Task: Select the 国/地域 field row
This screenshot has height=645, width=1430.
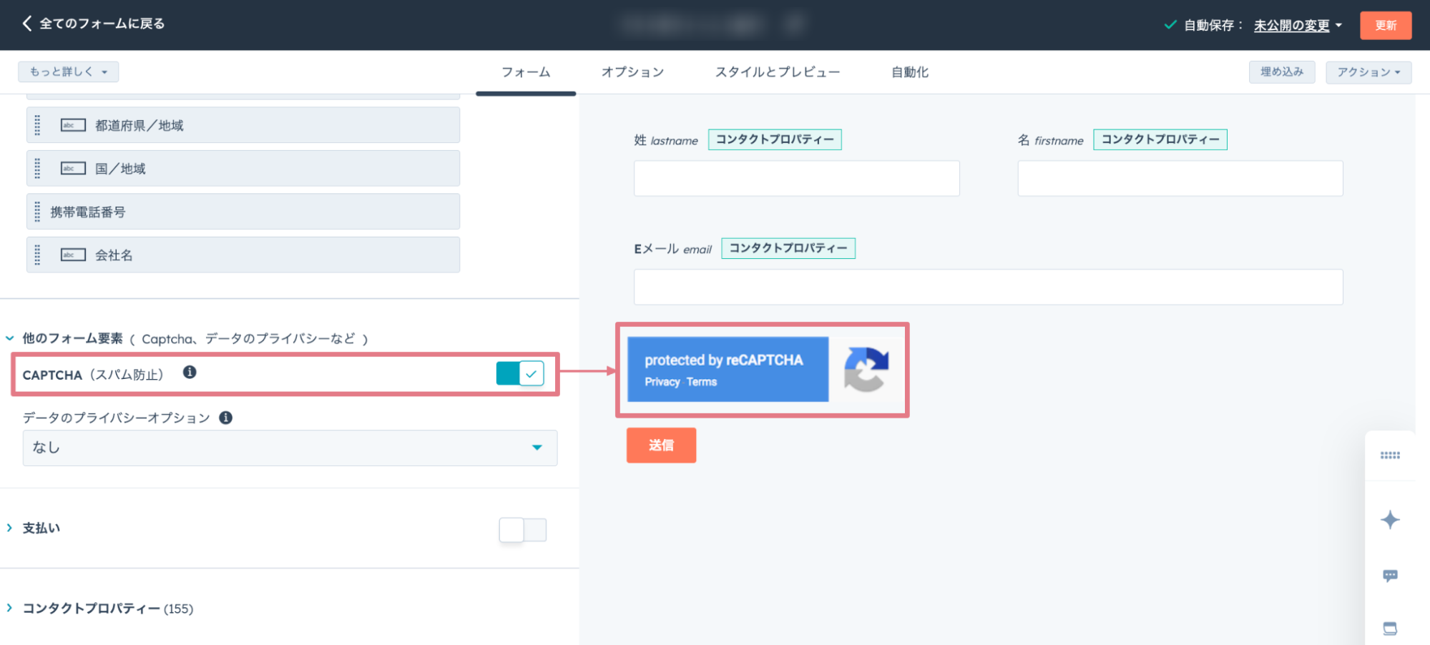Action: click(243, 168)
